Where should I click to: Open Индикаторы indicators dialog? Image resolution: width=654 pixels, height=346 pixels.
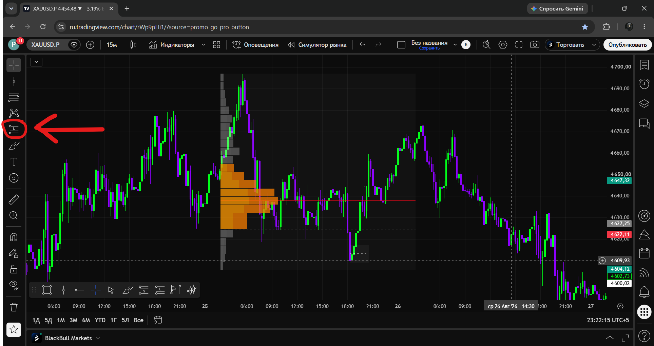tap(172, 45)
